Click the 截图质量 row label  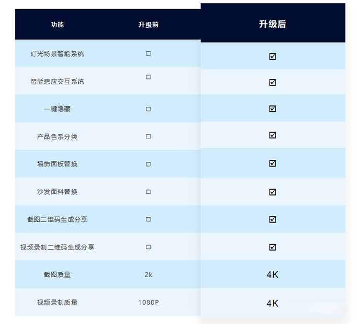pos(57,275)
